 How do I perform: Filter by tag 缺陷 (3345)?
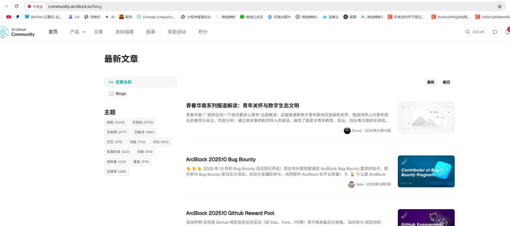pos(116,122)
